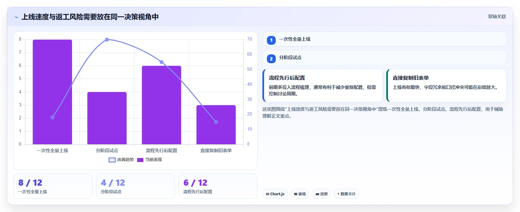Toggle the 当前表现 legend swatch
Image resolution: width=520 pixels, height=212 pixels.
(x=140, y=160)
